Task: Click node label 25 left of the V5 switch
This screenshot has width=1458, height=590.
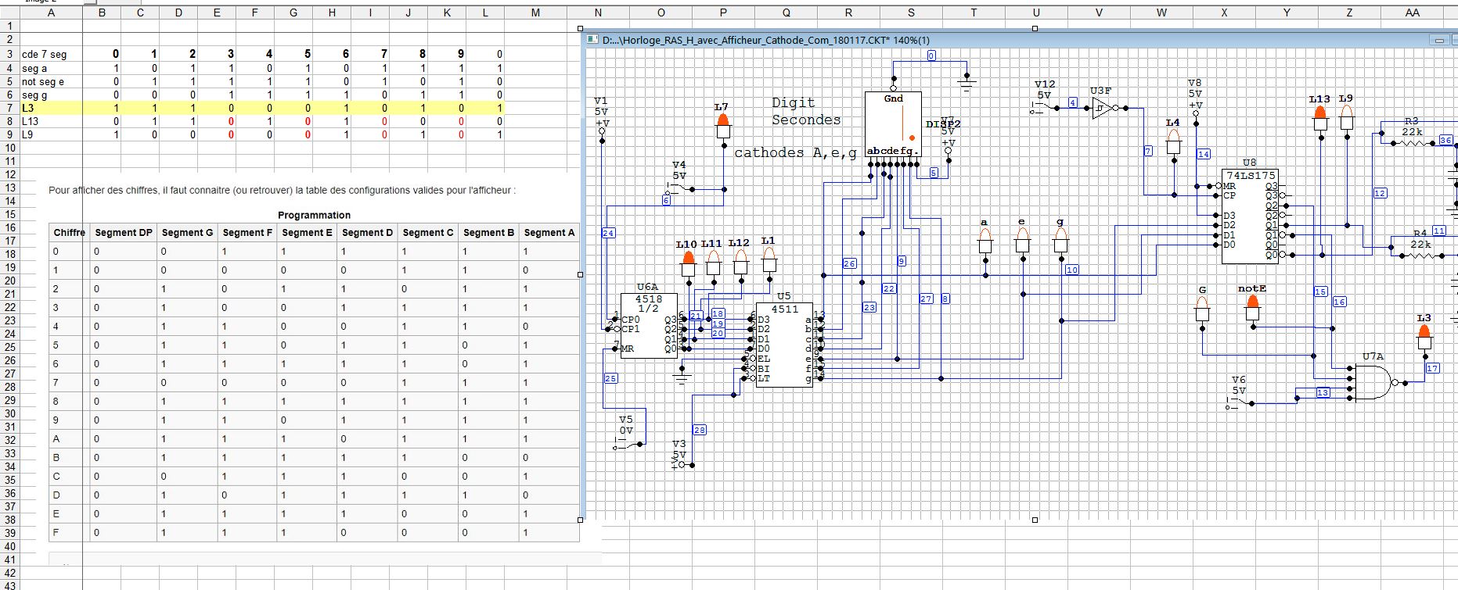Action: 611,378
